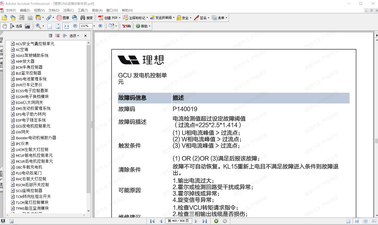The image size is (378, 225).
Task: Click the Print icon in toolbar
Action: pyautogui.click(x=30, y=18)
